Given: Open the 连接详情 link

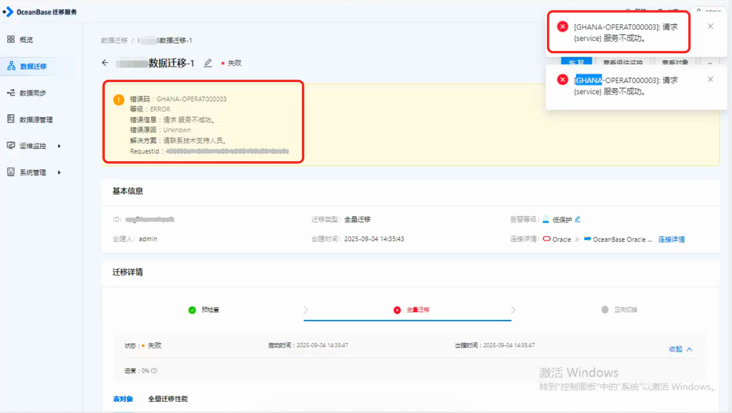Looking at the screenshot, I should coord(671,239).
